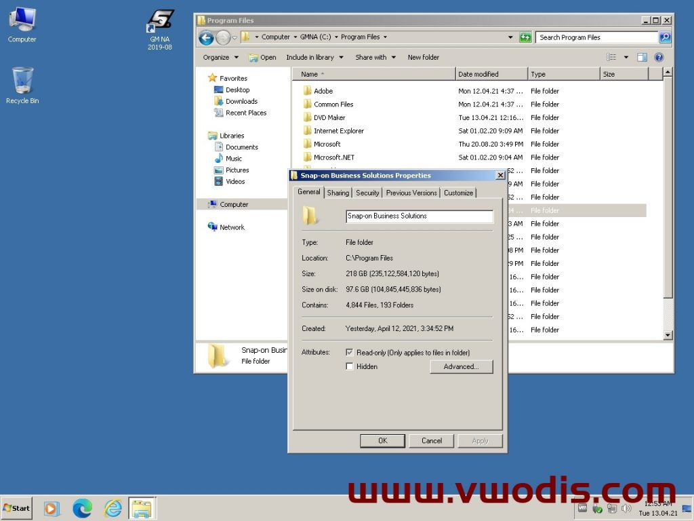Expand the Organize menu
The width and height of the screenshot is (694, 521).
click(x=220, y=57)
